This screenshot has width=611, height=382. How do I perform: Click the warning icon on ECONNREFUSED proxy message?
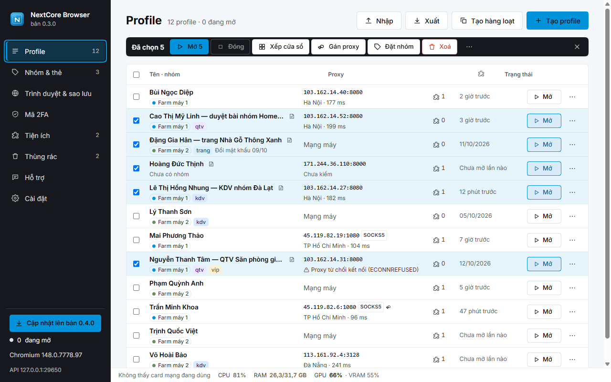[306, 270]
